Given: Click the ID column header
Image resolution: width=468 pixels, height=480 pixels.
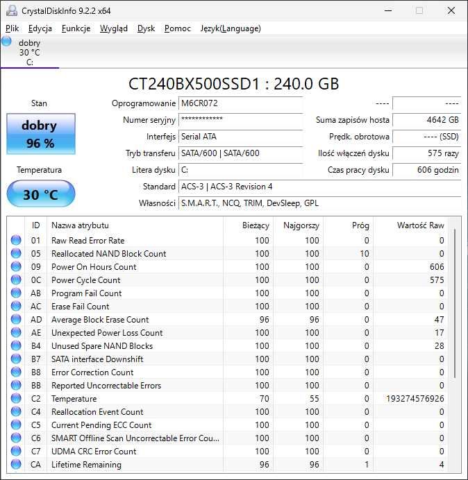Looking at the screenshot, I should coord(36,225).
